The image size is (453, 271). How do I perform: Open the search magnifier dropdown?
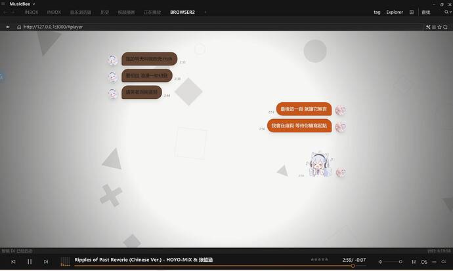[x=448, y=12]
